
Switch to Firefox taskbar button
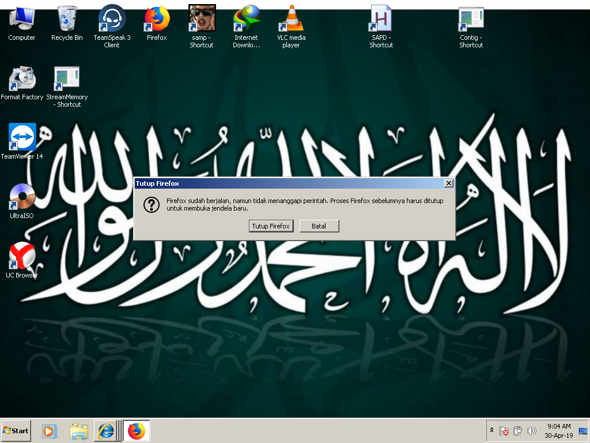click(136, 431)
